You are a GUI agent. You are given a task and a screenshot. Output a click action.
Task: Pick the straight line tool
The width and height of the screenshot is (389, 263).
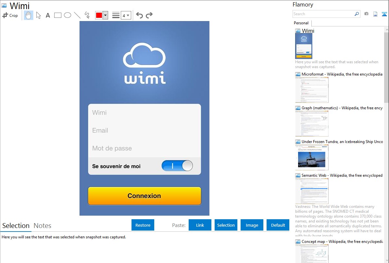[77, 15]
